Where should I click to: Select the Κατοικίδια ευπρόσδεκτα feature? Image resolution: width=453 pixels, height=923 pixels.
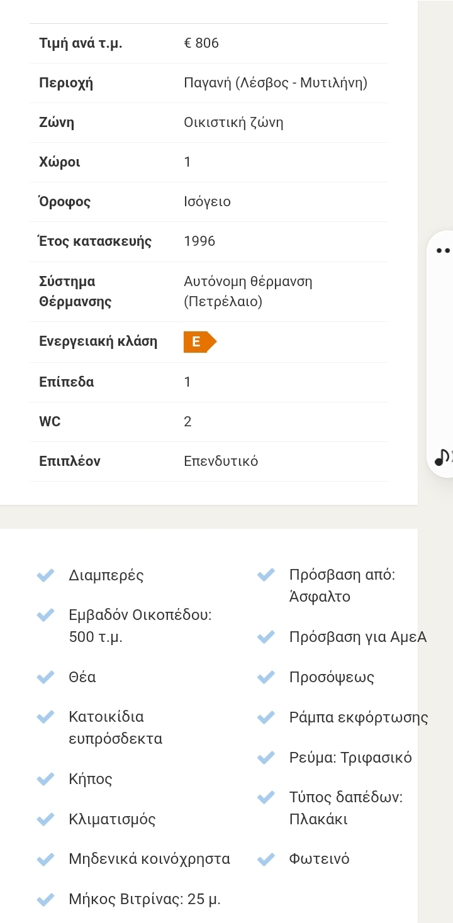click(x=115, y=727)
